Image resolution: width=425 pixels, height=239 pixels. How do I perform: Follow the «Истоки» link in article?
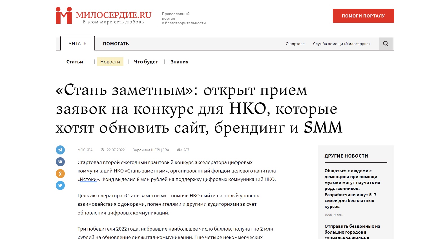coord(88,179)
